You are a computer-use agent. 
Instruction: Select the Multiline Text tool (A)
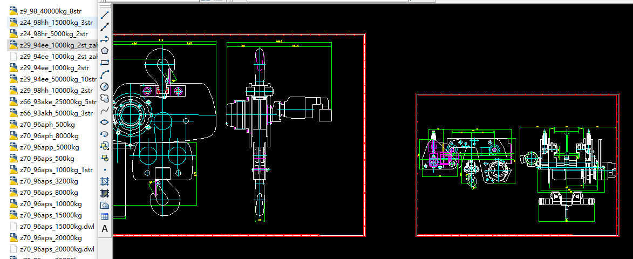[x=105, y=229]
